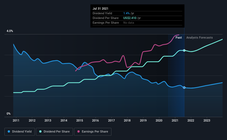Click the 2021 year label on the axis
The width and height of the screenshot is (227, 140).
(x=175, y=120)
